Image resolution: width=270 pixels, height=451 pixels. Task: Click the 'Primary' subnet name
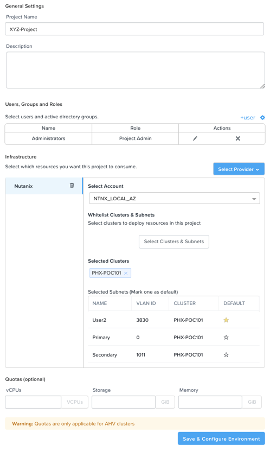101,338
